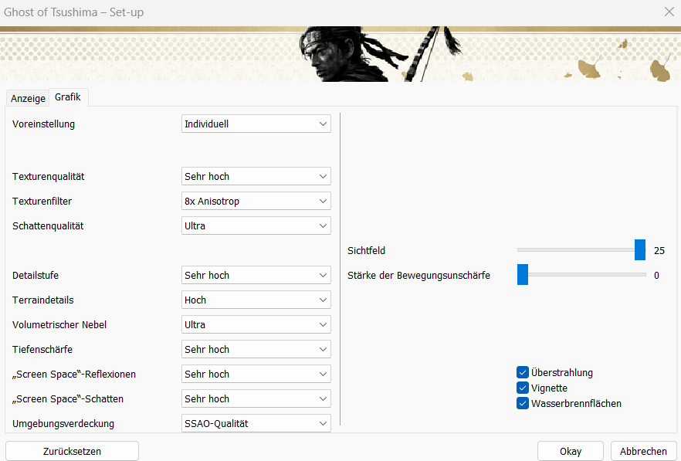Switch to the Anzeige tab
The width and height of the screenshot is (681, 461).
pos(28,98)
